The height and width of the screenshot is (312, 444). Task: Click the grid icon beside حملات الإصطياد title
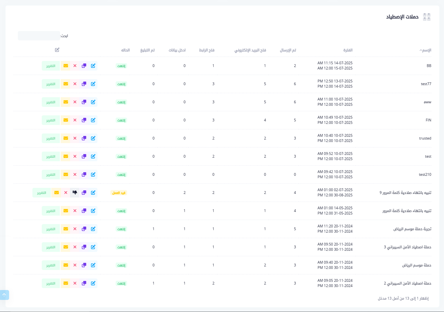[427, 17]
